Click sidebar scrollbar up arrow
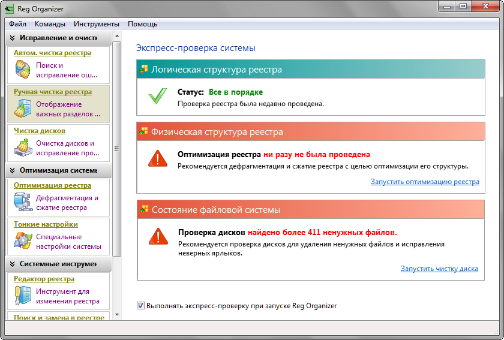This screenshot has height=340, width=504. coord(117,35)
